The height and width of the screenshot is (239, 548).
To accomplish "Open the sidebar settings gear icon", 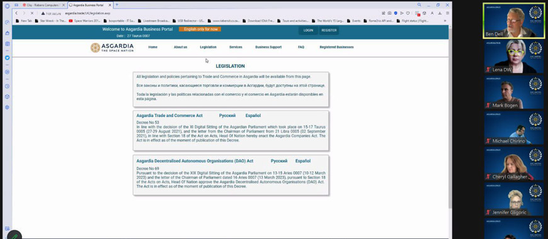I will (7, 108).
